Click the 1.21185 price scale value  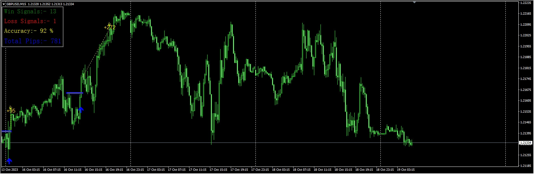pos(526,166)
